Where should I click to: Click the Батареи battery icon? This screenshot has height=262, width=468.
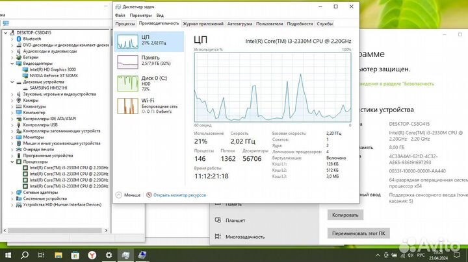point(19,58)
